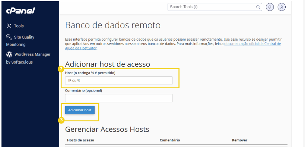Click the Hosts de acesso column header
The height and width of the screenshot is (147, 305).
point(80,140)
